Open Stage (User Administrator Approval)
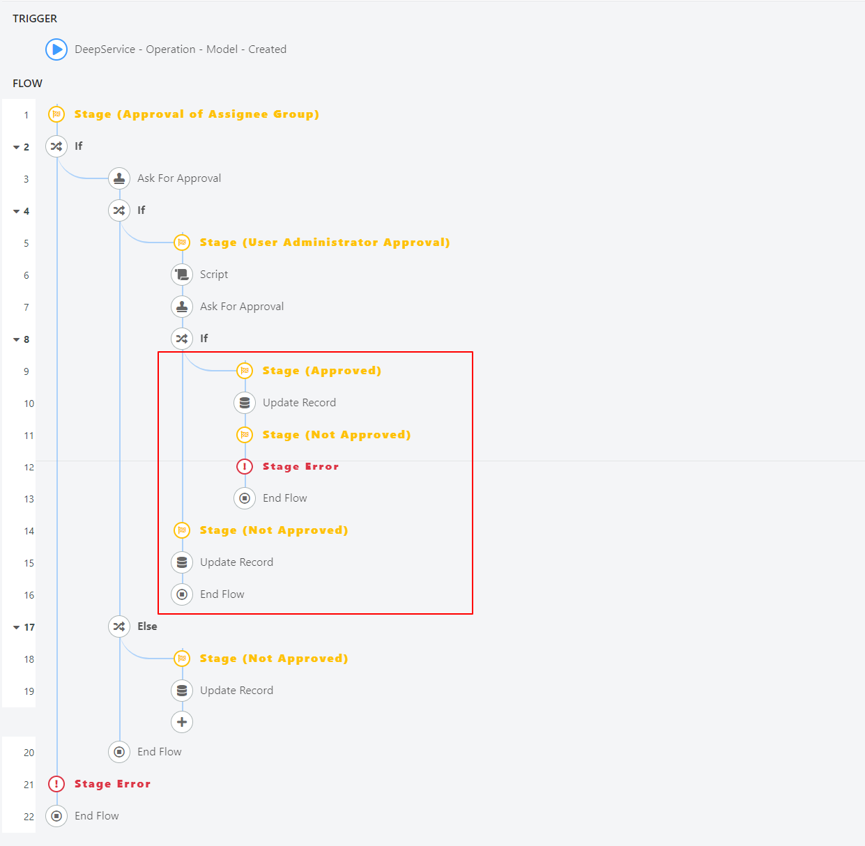Image resolution: width=865 pixels, height=846 pixels. point(325,243)
